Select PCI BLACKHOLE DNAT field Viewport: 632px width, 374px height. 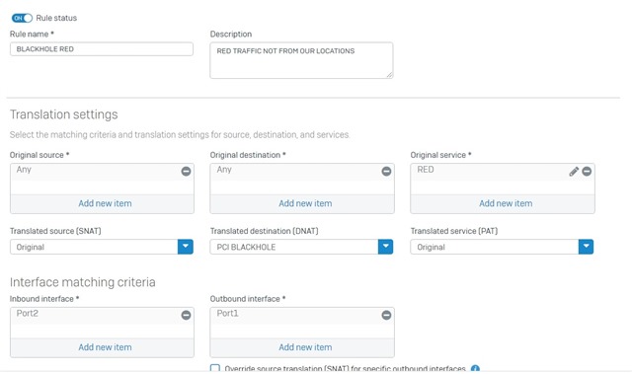click(x=294, y=247)
